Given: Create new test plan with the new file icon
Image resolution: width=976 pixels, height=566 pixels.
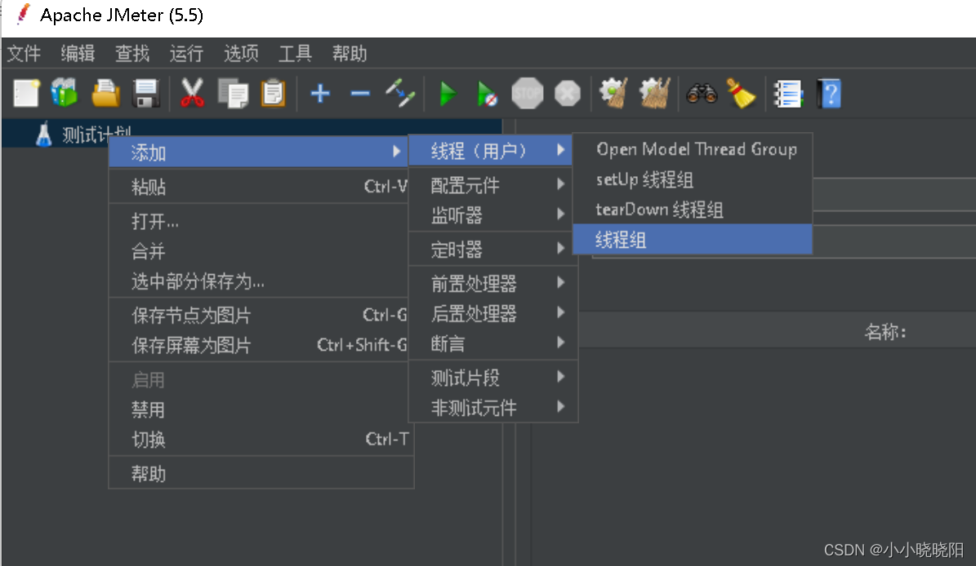Looking at the screenshot, I should 25,93.
